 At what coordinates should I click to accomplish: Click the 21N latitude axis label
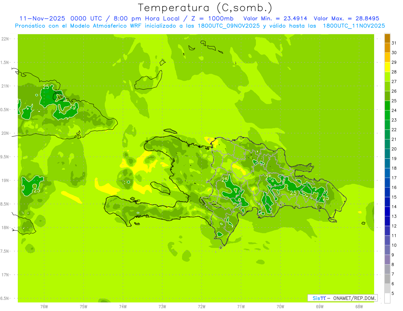[5, 86]
